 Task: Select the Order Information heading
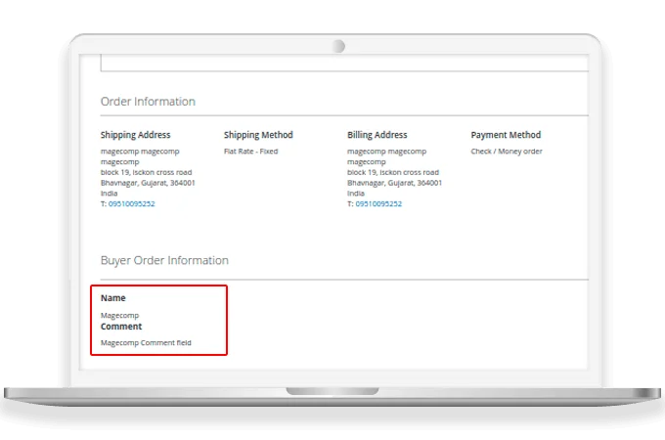[148, 102]
